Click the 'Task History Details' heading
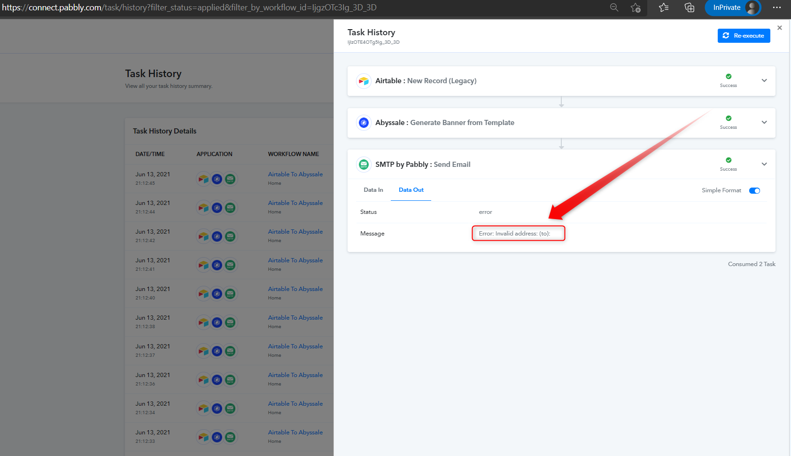The height and width of the screenshot is (456, 791). coord(164,131)
